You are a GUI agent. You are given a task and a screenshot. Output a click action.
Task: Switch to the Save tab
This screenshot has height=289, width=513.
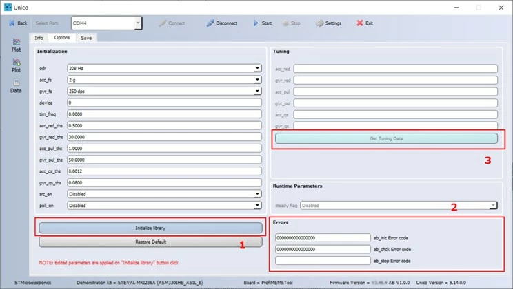point(86,38)
